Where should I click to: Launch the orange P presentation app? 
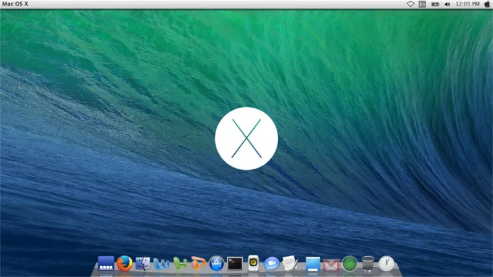point(198,263)
